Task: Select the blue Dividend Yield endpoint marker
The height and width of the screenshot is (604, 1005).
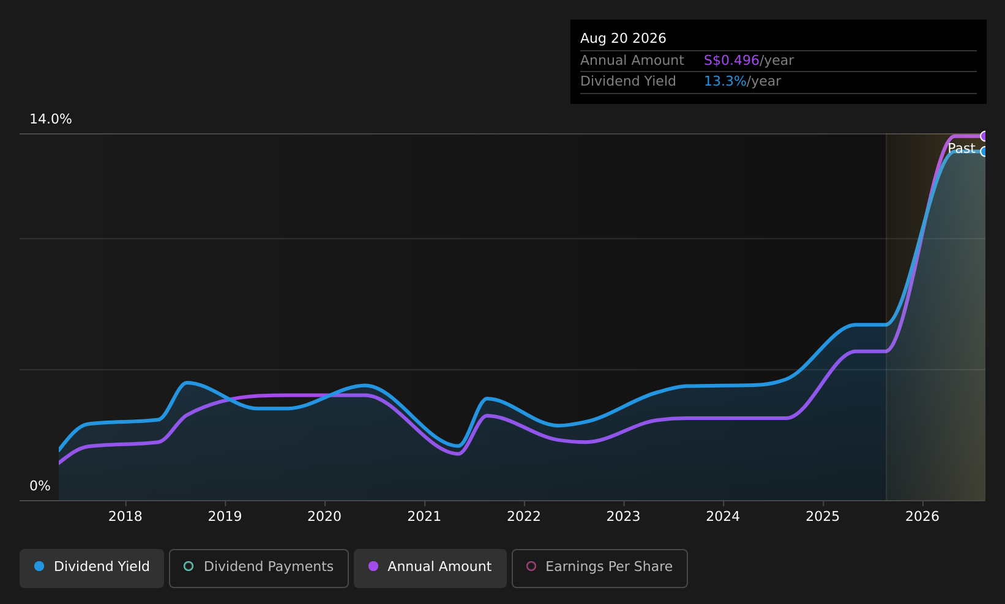Action: 984,152
